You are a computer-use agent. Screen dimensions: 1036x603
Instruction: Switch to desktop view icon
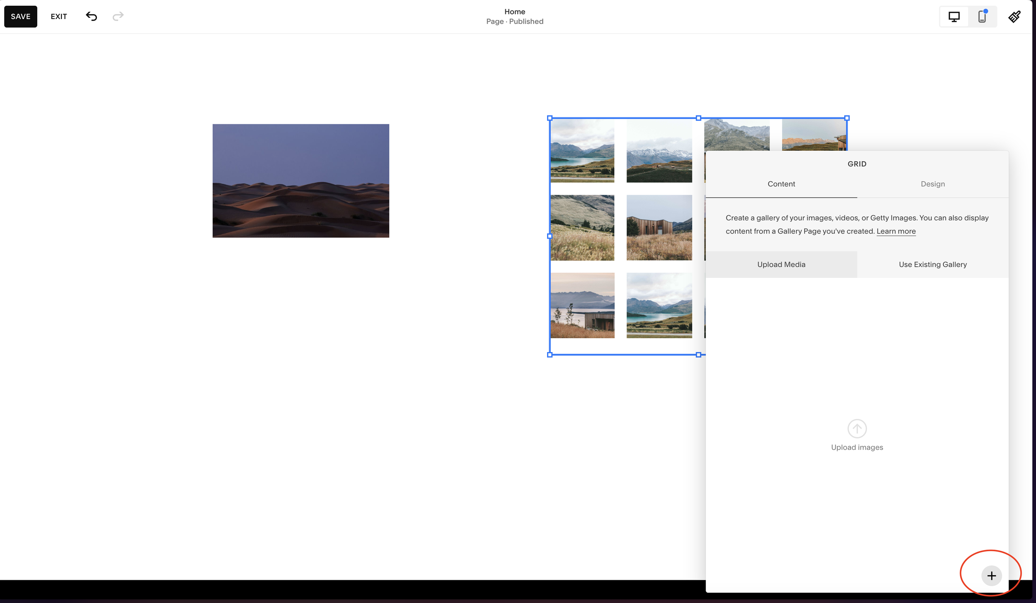click(x=954, y=17)
